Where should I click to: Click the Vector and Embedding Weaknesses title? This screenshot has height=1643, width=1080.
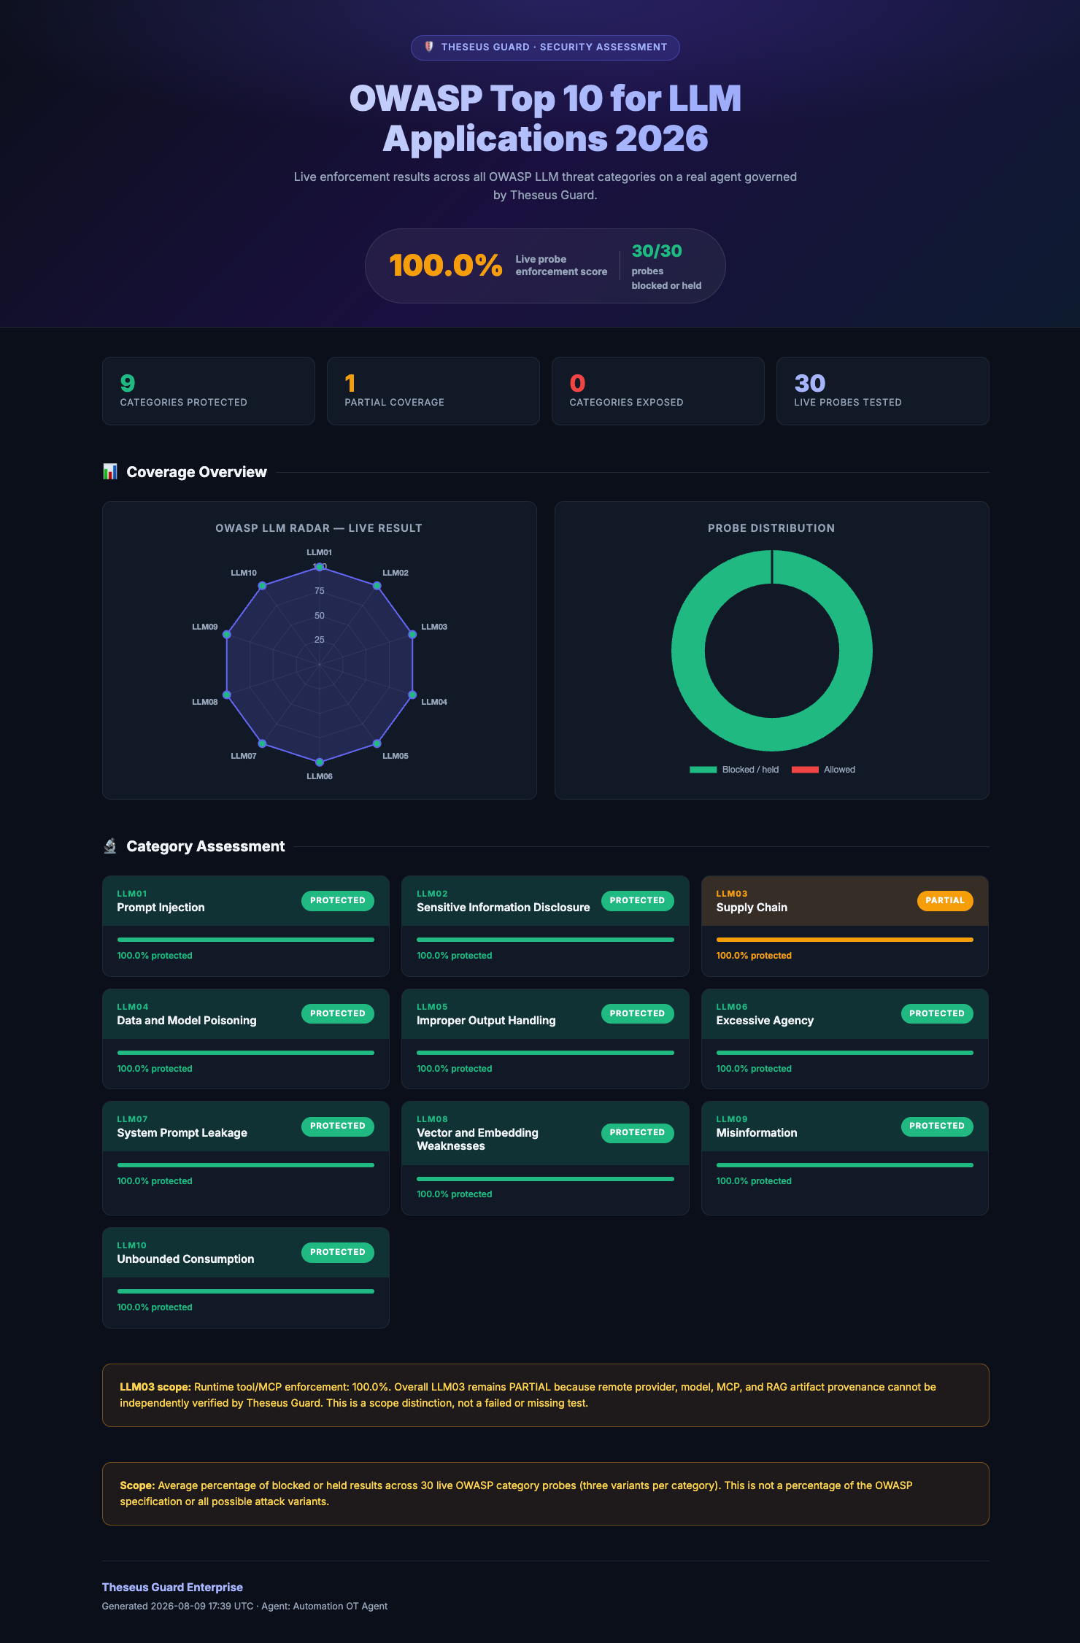[x=477, y=1140]
